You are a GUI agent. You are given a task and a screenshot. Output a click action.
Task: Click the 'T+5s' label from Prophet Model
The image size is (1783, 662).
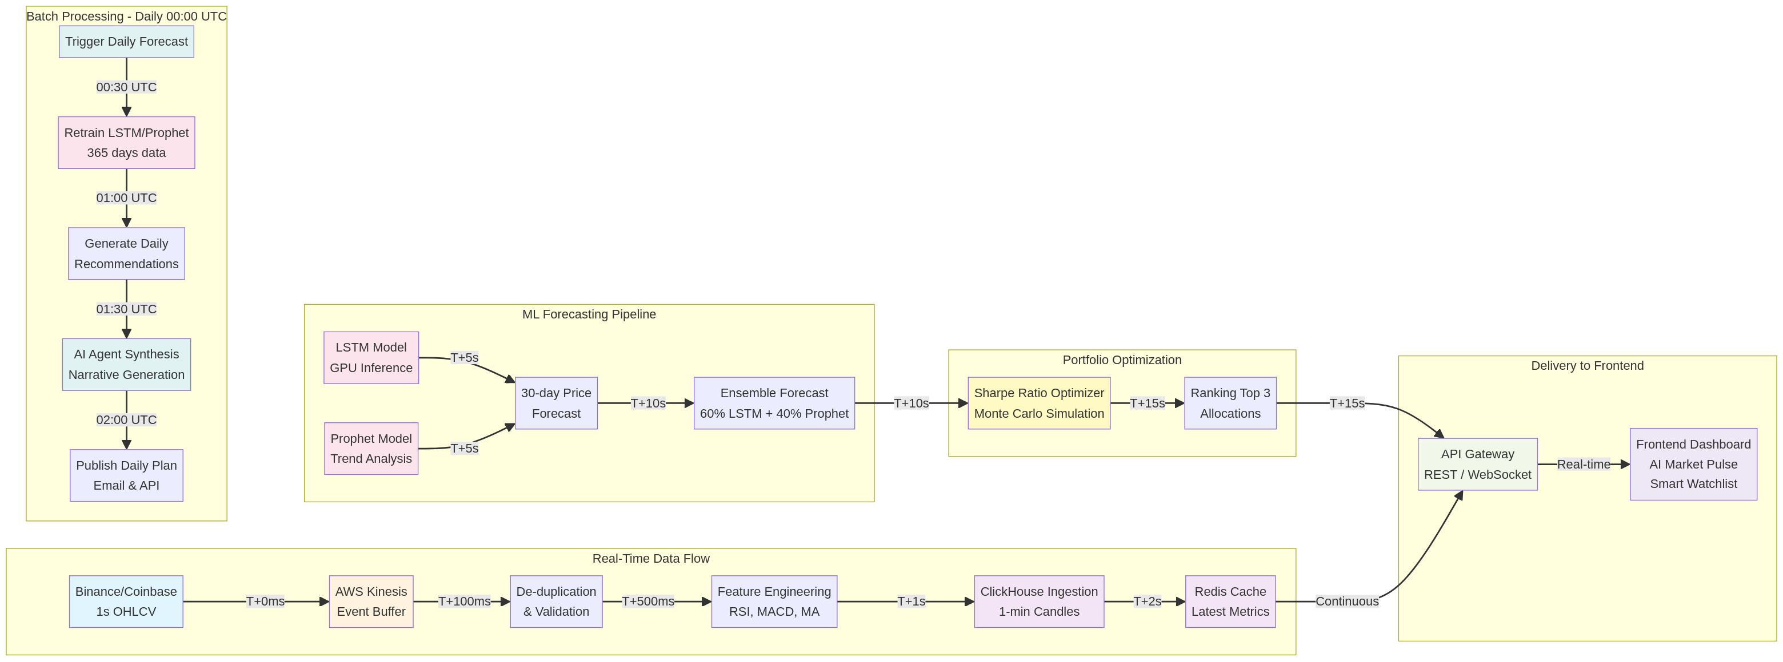[x=465, y=449]
